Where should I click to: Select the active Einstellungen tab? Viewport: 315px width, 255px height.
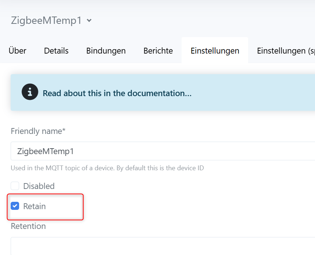click(x=215, y=51)
